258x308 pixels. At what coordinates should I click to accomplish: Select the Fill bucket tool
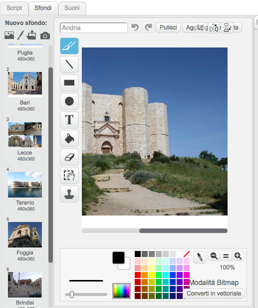coord(69,138)
